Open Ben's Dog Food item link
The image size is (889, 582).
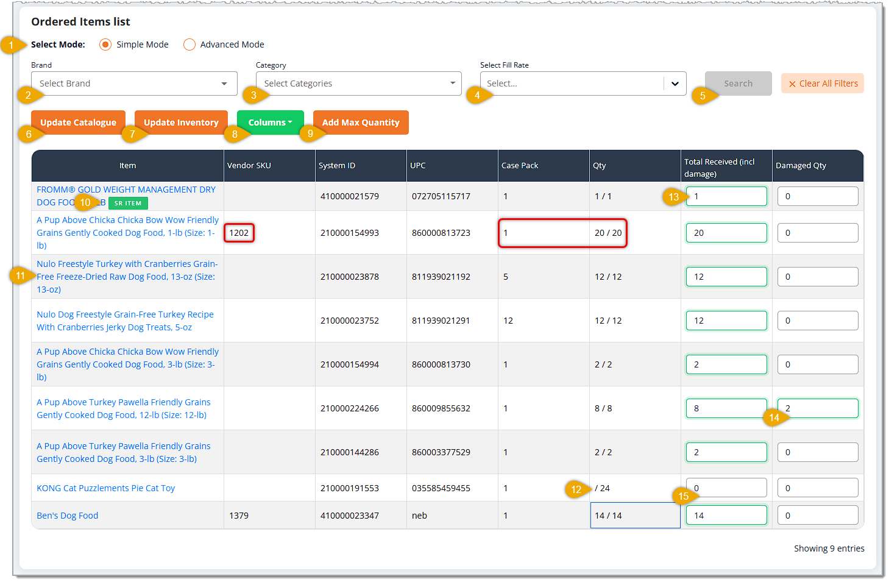(x=68, y=516)
